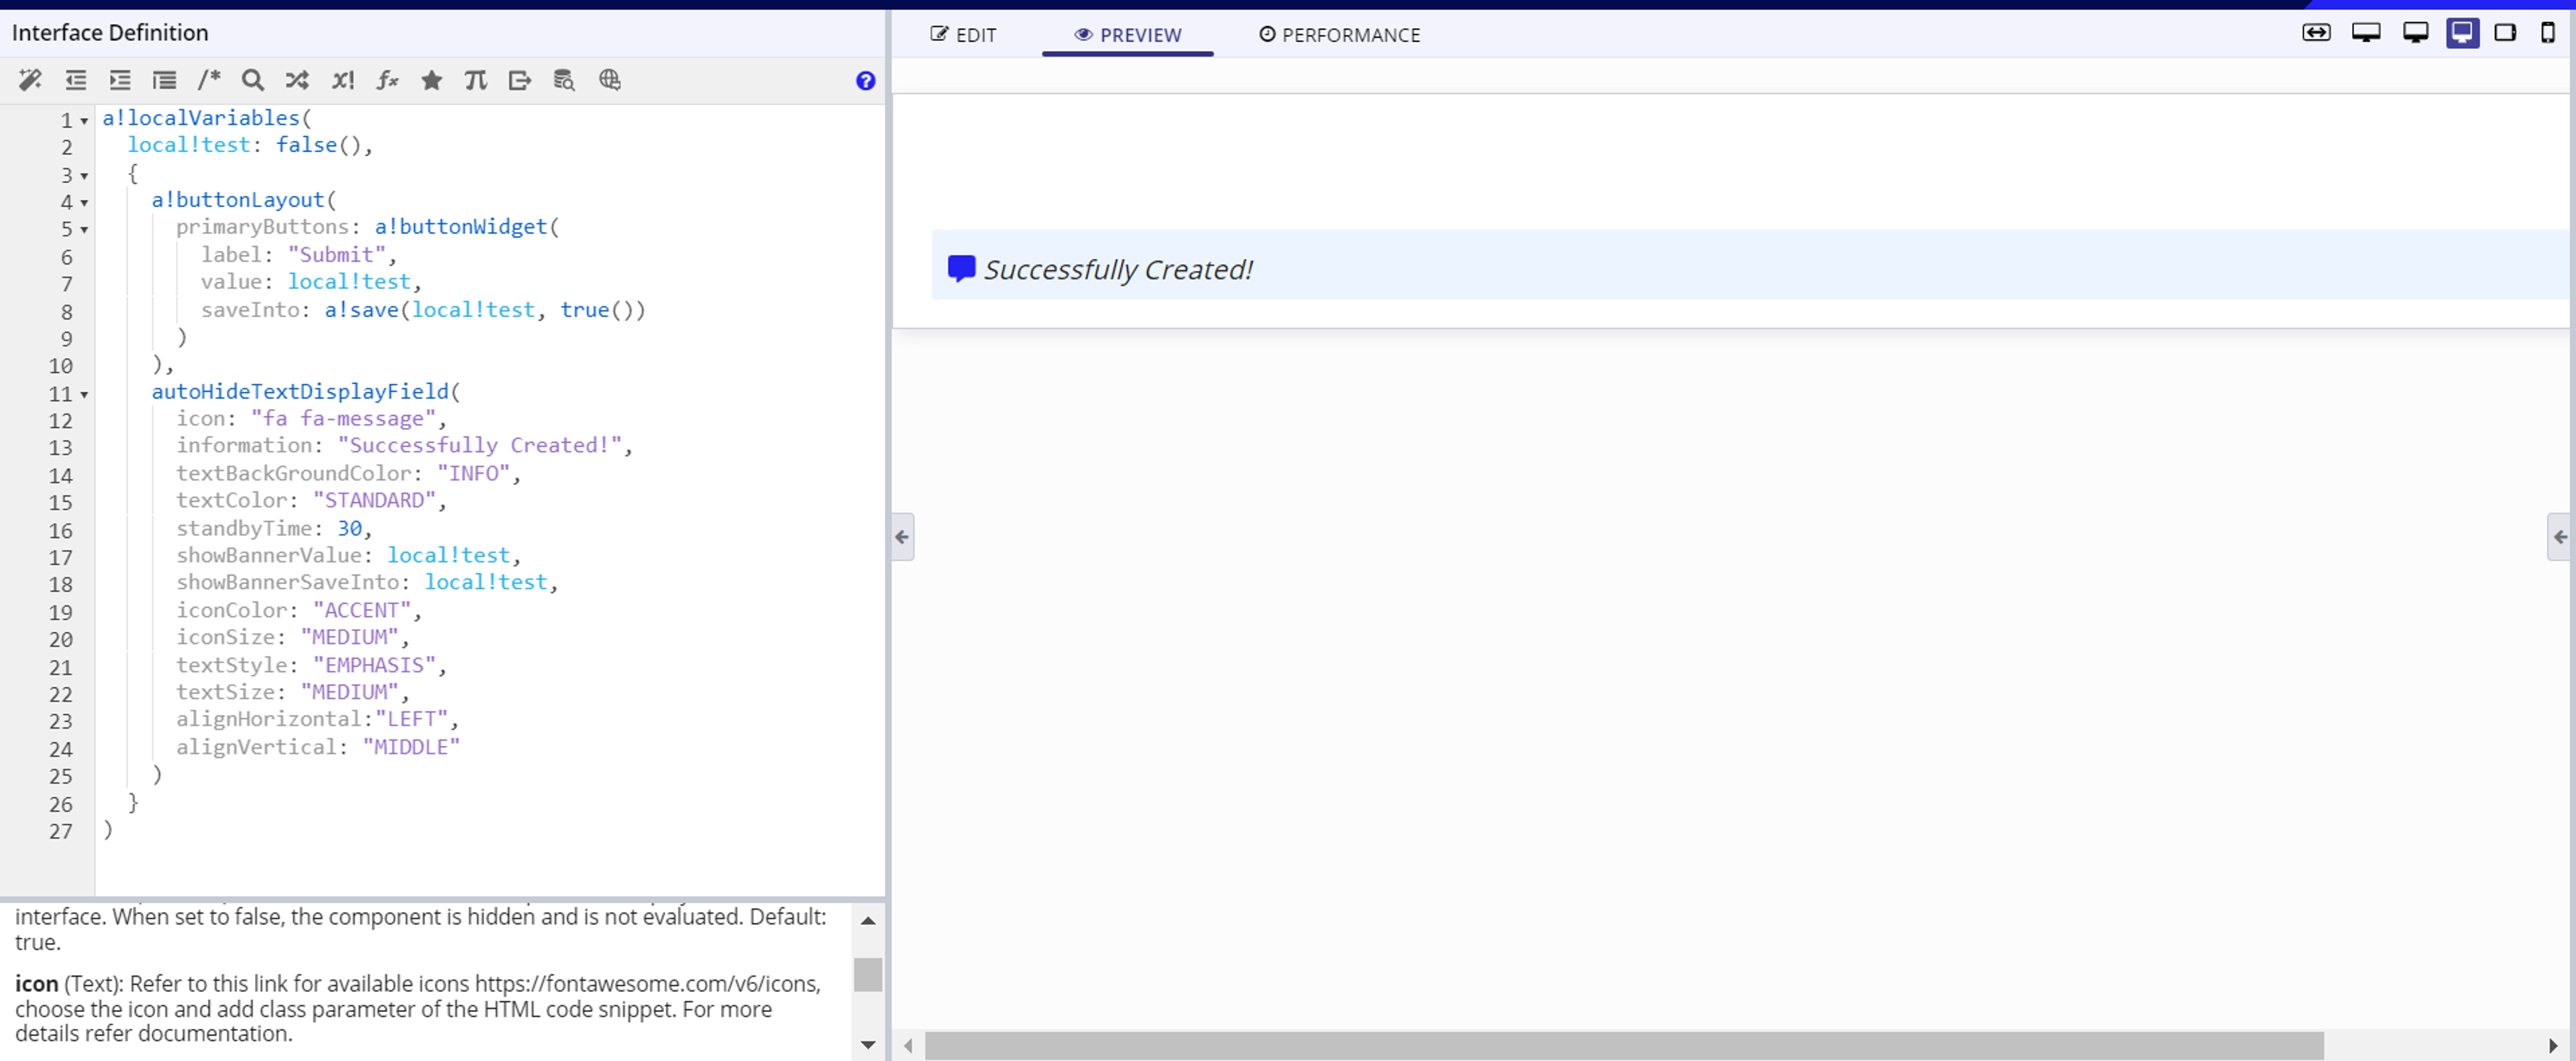Viewport: 2576px width, 1061px height.
Task: Click autoHideTextDisplayField on line 11
Action: point(300,391)
